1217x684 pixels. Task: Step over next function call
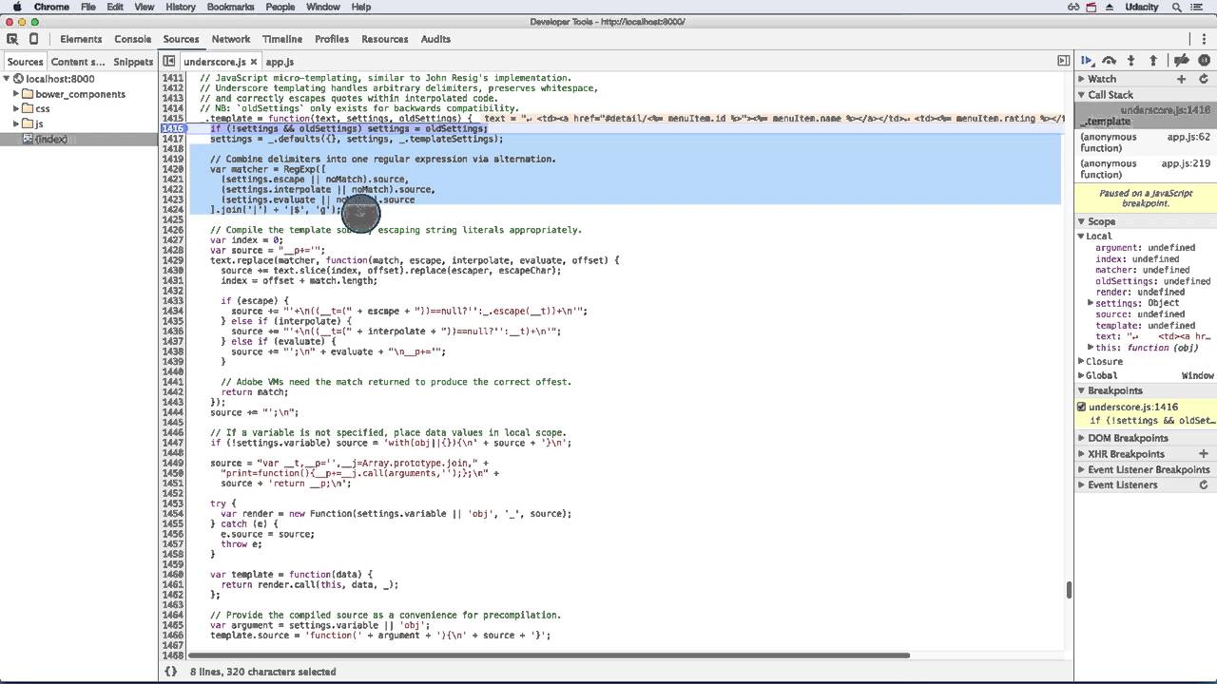1109,61
